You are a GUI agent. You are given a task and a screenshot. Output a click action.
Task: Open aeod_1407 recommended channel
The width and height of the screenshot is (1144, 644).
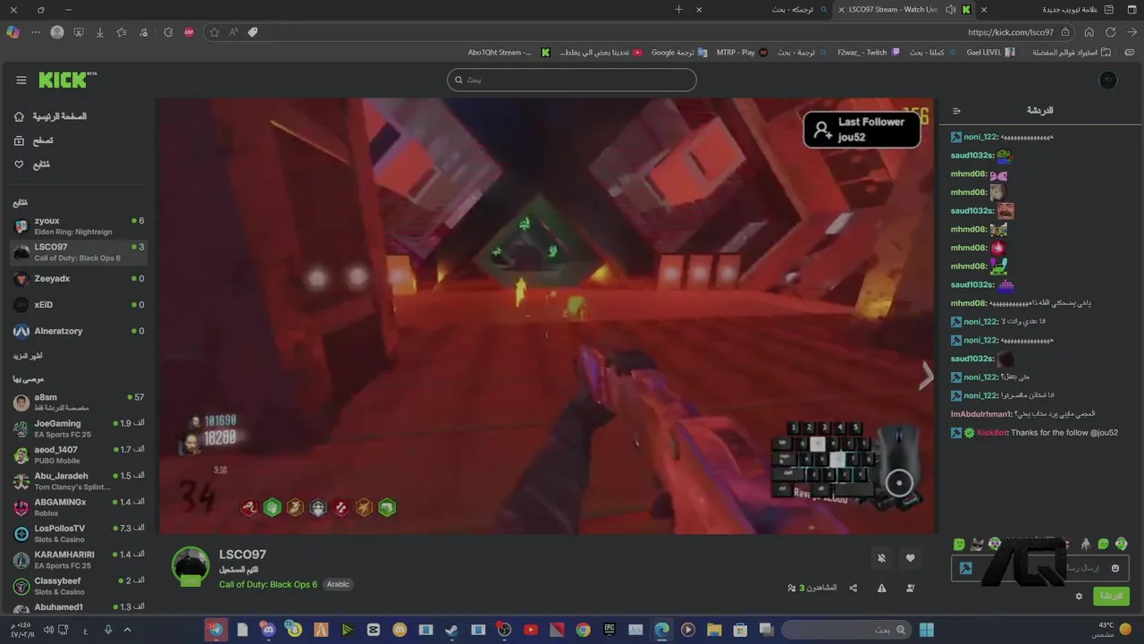tap(79, 454)
